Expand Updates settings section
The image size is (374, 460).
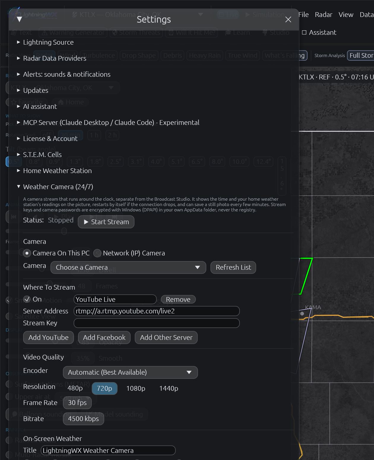pos(33,90)
